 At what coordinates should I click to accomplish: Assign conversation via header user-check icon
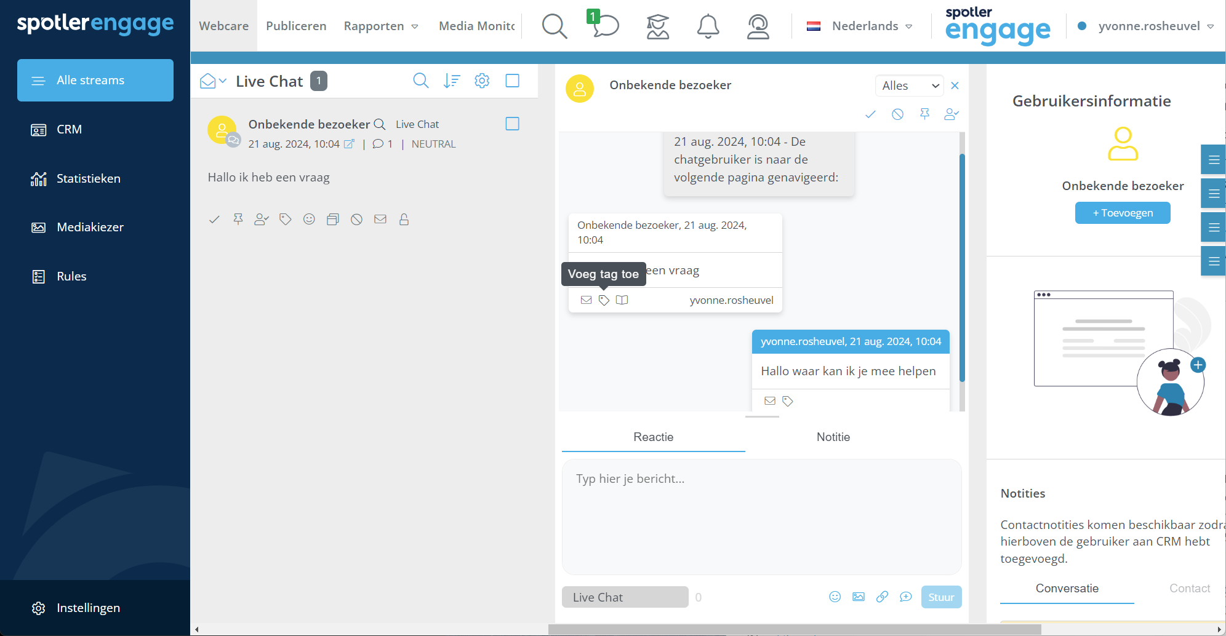[x=952, y=114]
